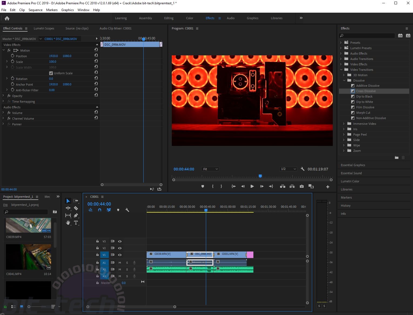Mute audio track A1
The height and width of the screenshot is (315, 413).
[x=120, y=263]
